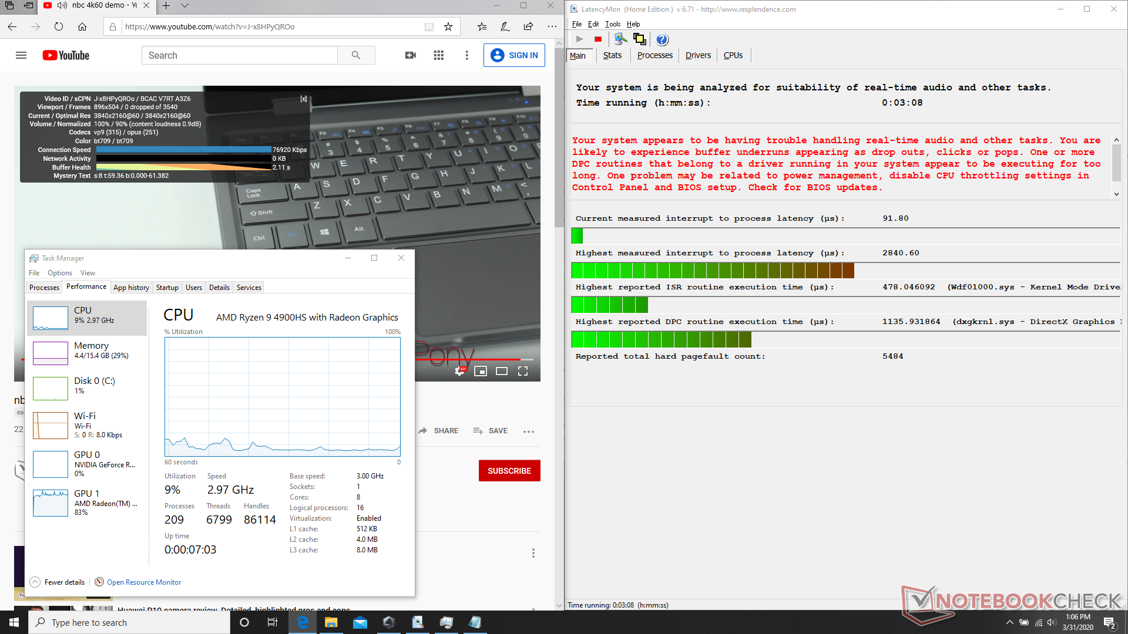The height and width of the screenshot is (634, 1128).
Task: Select Disk 0 (C:) performance item
Action: point(87,388)
